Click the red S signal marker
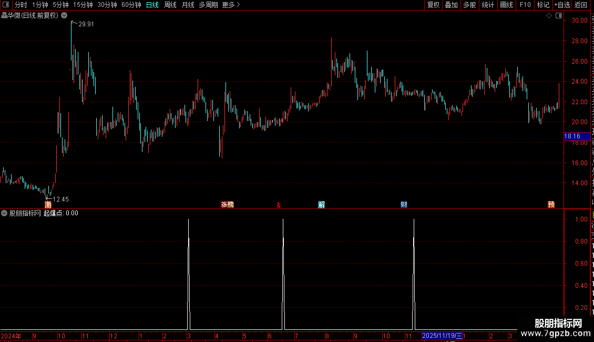594x342 pixels. pyautogui.click(x=279, y=205)
